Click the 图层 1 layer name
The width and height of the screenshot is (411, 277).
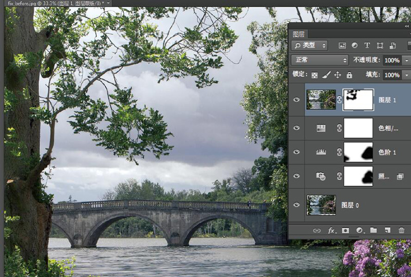(387, 100)
